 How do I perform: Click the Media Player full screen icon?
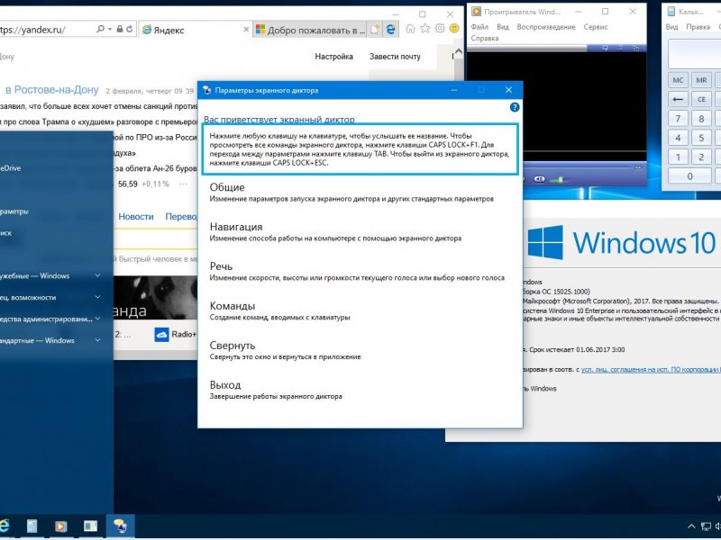pyautogui.click(x=635, y=48)
